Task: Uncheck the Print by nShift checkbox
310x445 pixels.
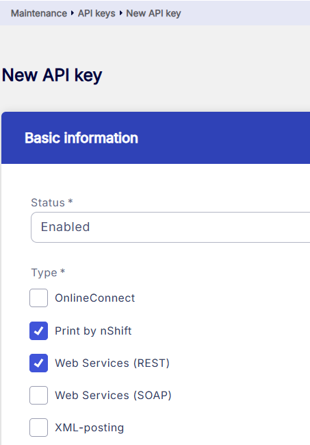Action: [38, 330]
